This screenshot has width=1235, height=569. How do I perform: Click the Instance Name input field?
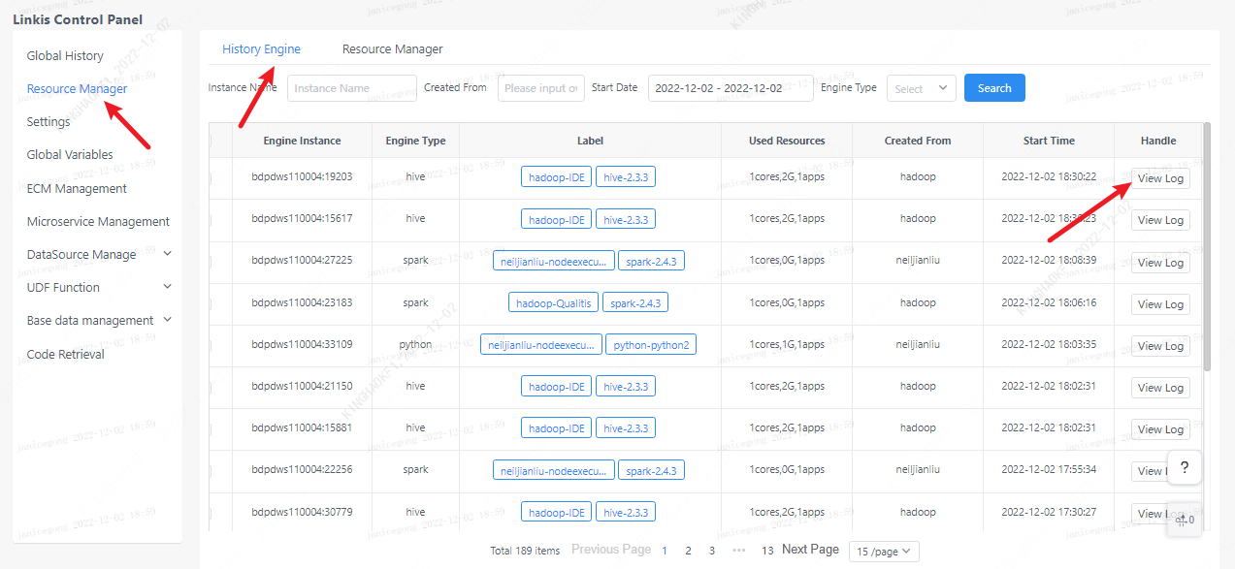point(351,88)
